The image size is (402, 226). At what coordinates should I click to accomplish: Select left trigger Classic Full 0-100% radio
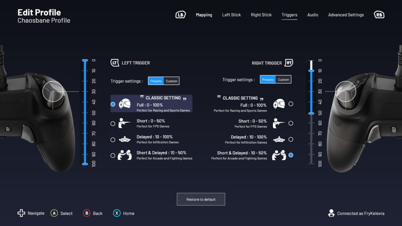[x=113, y=104]
